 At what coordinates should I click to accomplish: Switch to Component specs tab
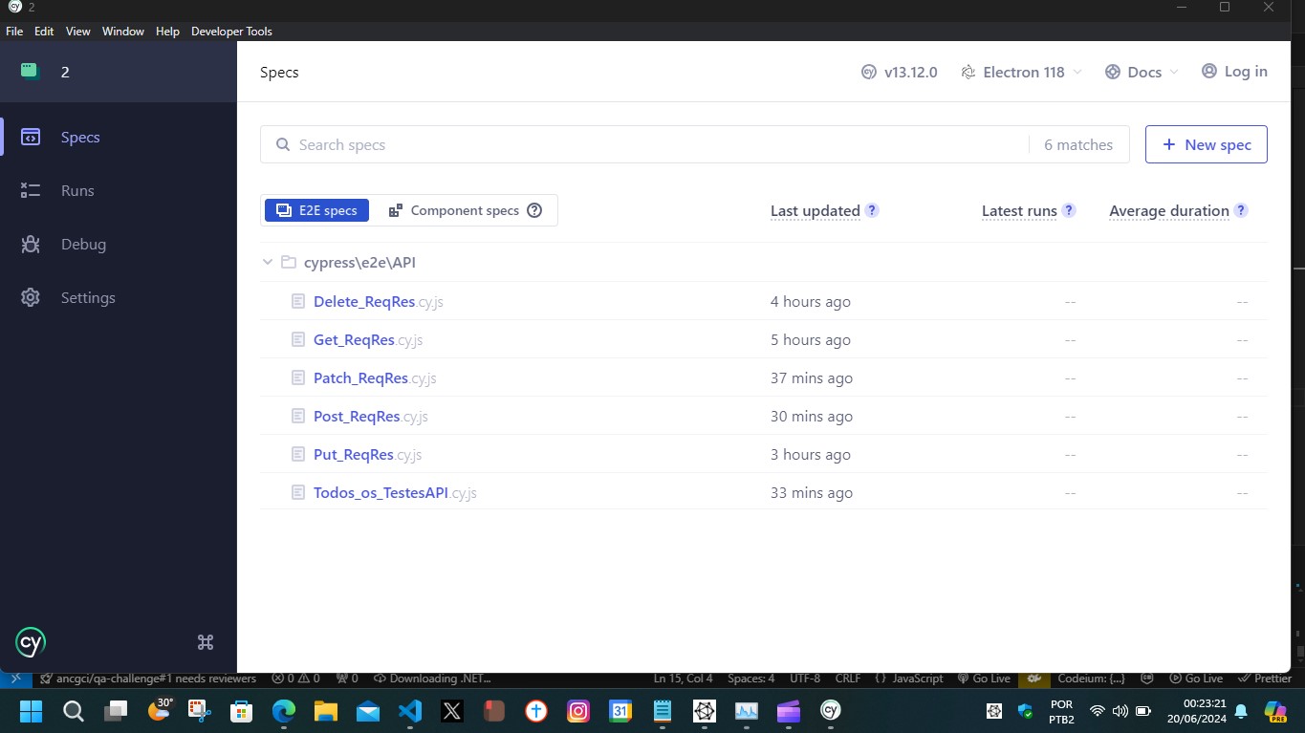coord(465,210)
